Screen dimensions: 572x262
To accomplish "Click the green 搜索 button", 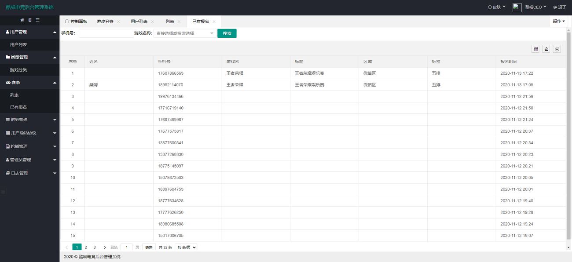I will pos(227,33).
